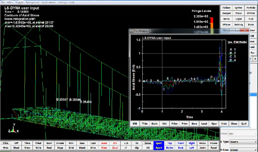Open the Light settings button
258x152 pixels.
(238, 19)
